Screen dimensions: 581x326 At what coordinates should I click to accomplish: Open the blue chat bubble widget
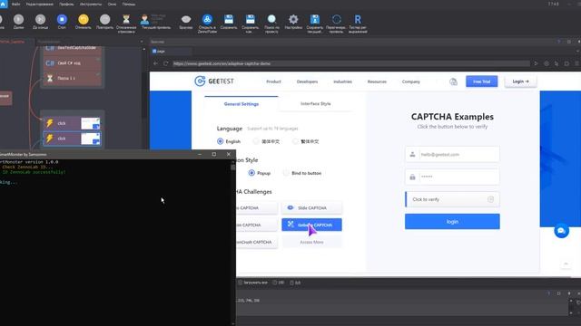(561, 231)
